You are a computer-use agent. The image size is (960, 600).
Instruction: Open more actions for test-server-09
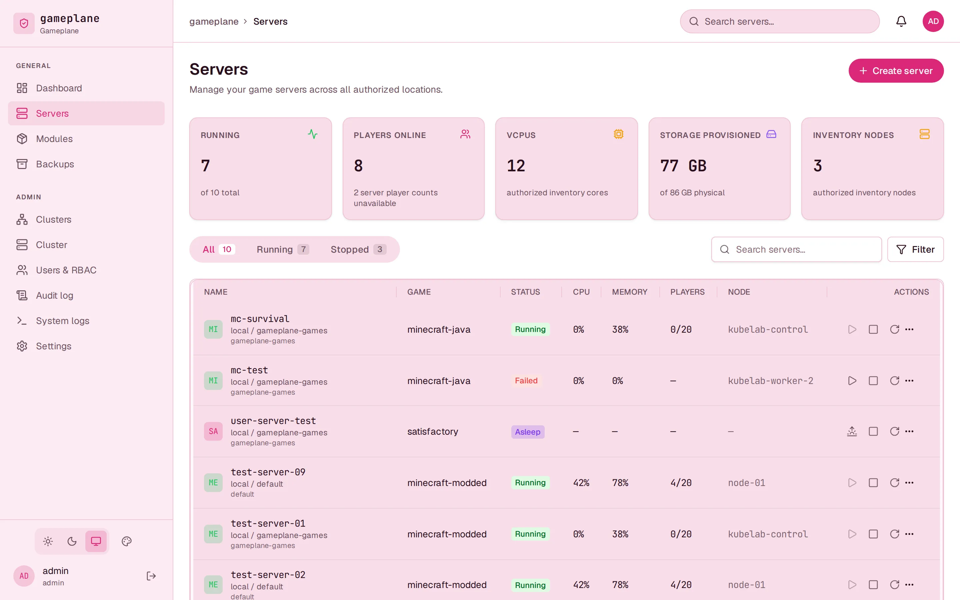pos(909,483)
